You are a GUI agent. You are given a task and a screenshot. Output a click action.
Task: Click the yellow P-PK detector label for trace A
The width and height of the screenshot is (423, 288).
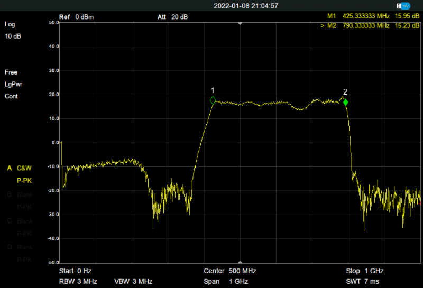24,181
